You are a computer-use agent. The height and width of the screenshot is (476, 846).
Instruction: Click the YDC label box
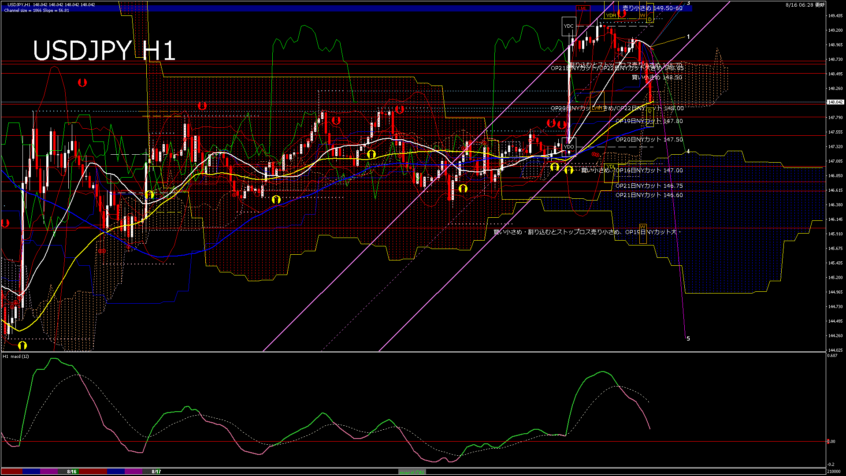pos(569,26)
